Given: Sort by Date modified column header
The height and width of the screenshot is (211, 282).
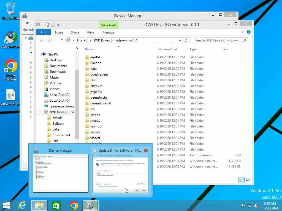Looking at the screenshot, I should [x=167, y=49].
